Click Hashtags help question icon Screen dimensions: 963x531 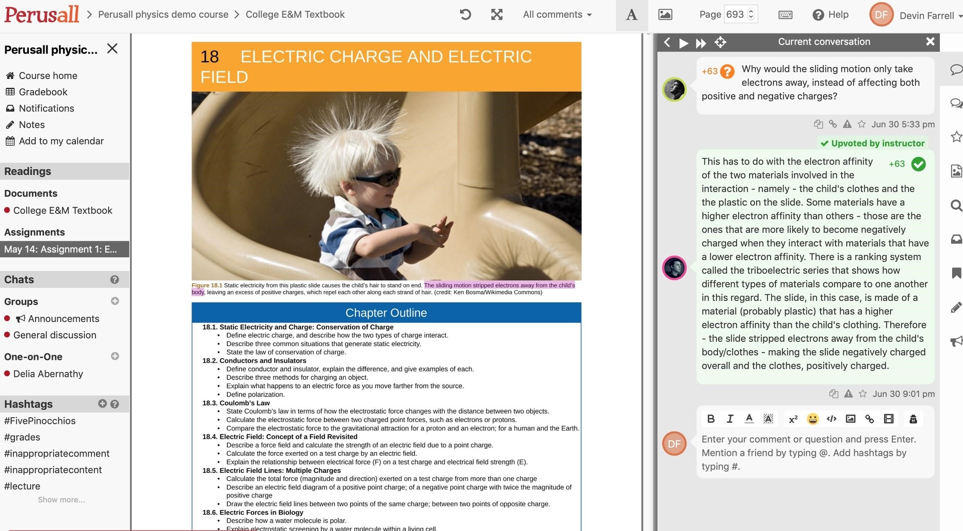coord(114,404)
